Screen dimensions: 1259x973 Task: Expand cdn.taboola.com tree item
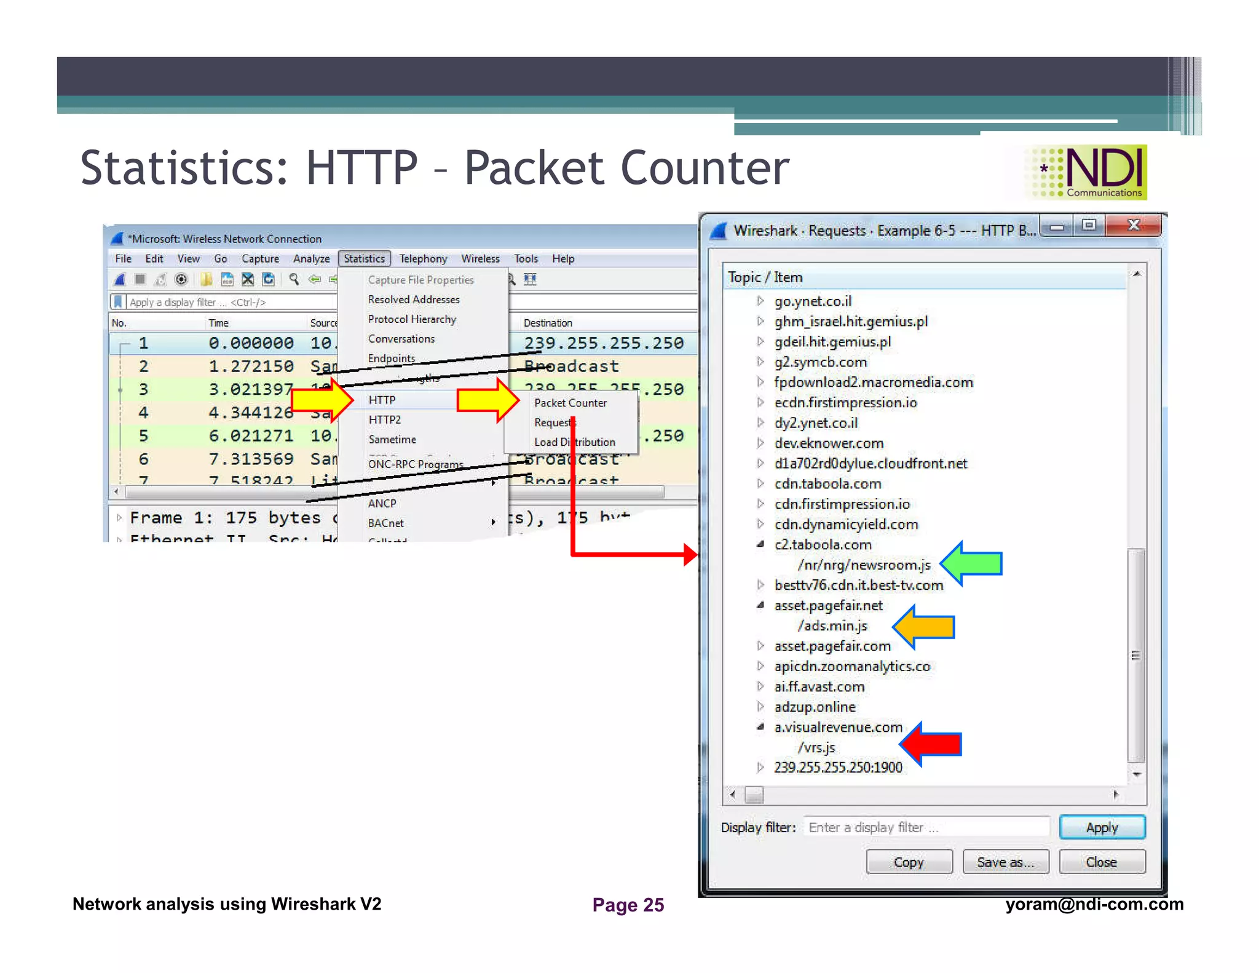[x=760, y=483]
